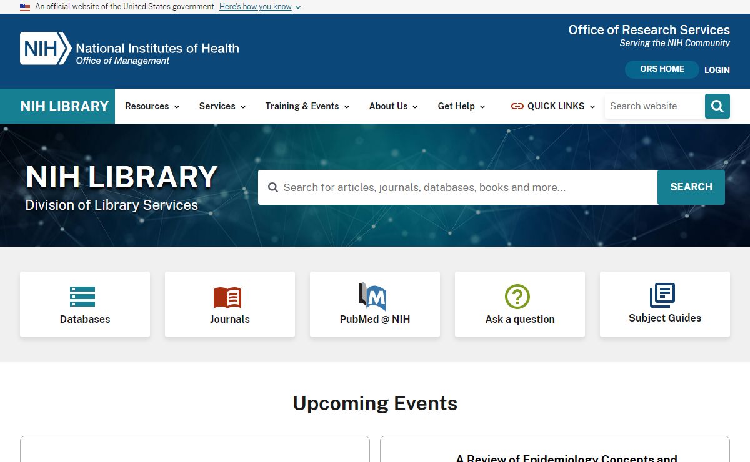Click the Upcoming Events heading
Screen dimensions: 750x462
pyautogui.click(x=375, y=403)
